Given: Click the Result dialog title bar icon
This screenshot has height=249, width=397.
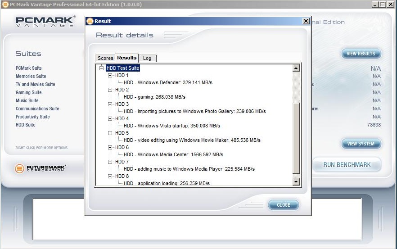Looking at the screenshot, I should pyautogui.click(x=90, y=21).
